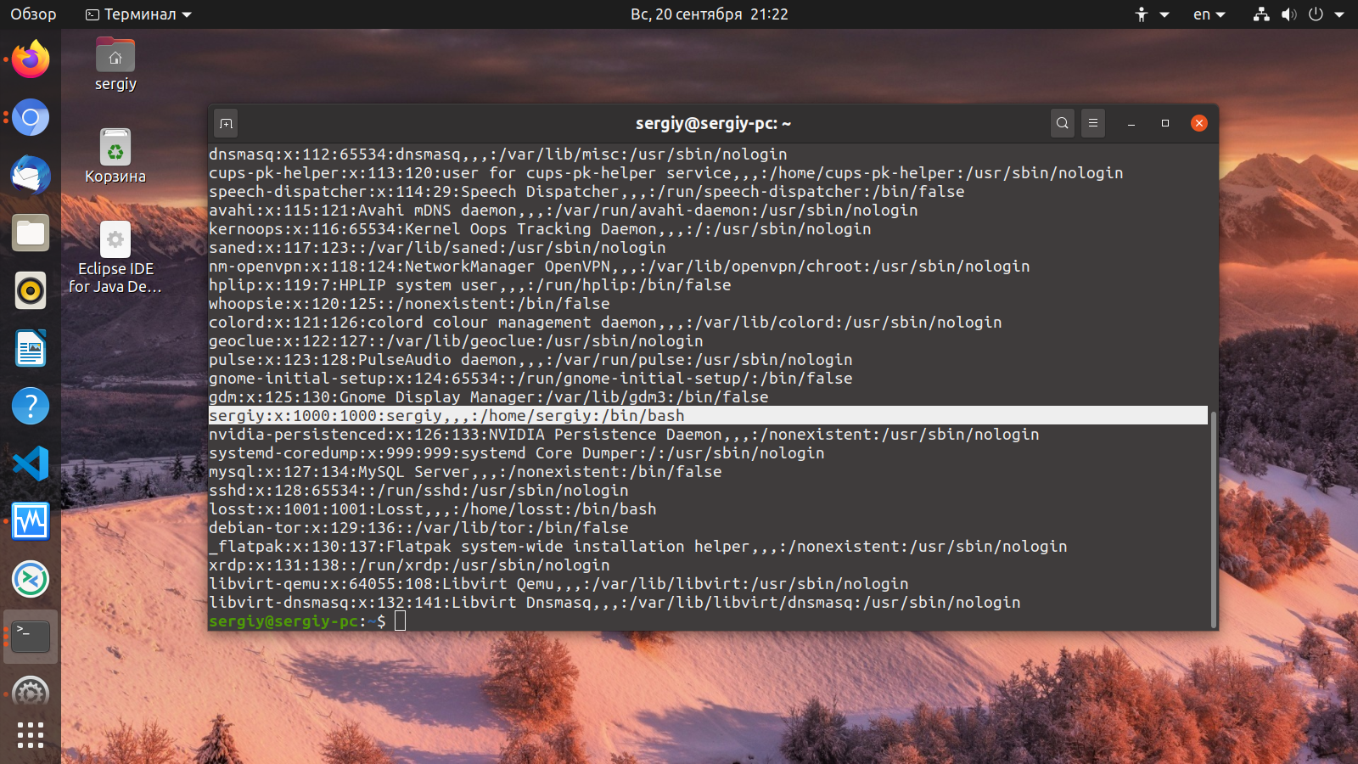Viewport: 1358px width, 764px height.
Task: Click the losst:x:1001:1001 line
Action: click(x=433, y=508)
